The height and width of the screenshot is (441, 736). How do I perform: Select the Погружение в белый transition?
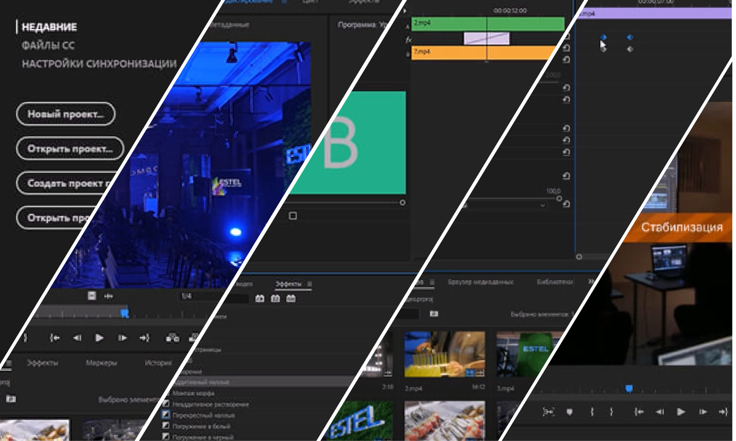pyautogui.click(x=201, y=426)
